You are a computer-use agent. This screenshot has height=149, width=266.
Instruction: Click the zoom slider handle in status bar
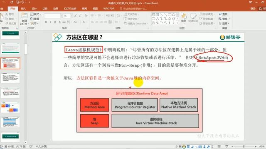pos(244,147)
